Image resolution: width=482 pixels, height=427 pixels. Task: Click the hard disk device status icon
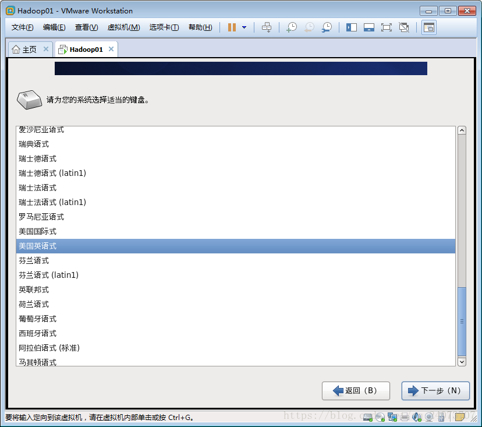pos(368,417)
